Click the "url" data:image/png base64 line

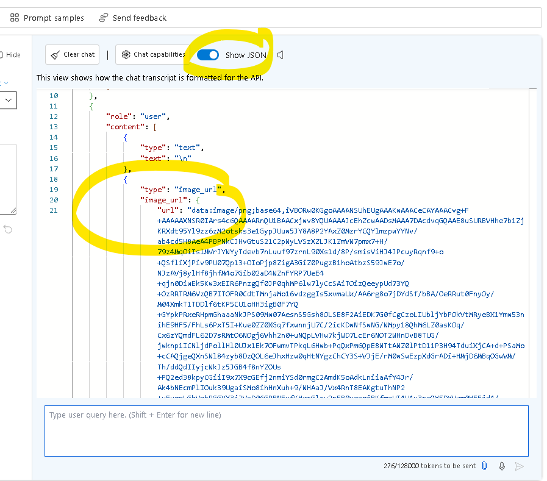tap(313, 210)
